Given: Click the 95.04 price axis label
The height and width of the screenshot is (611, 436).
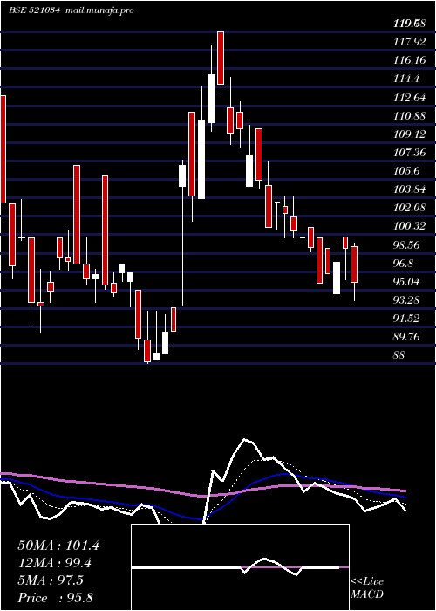Looking at the screenshot, I should point(406,282).
